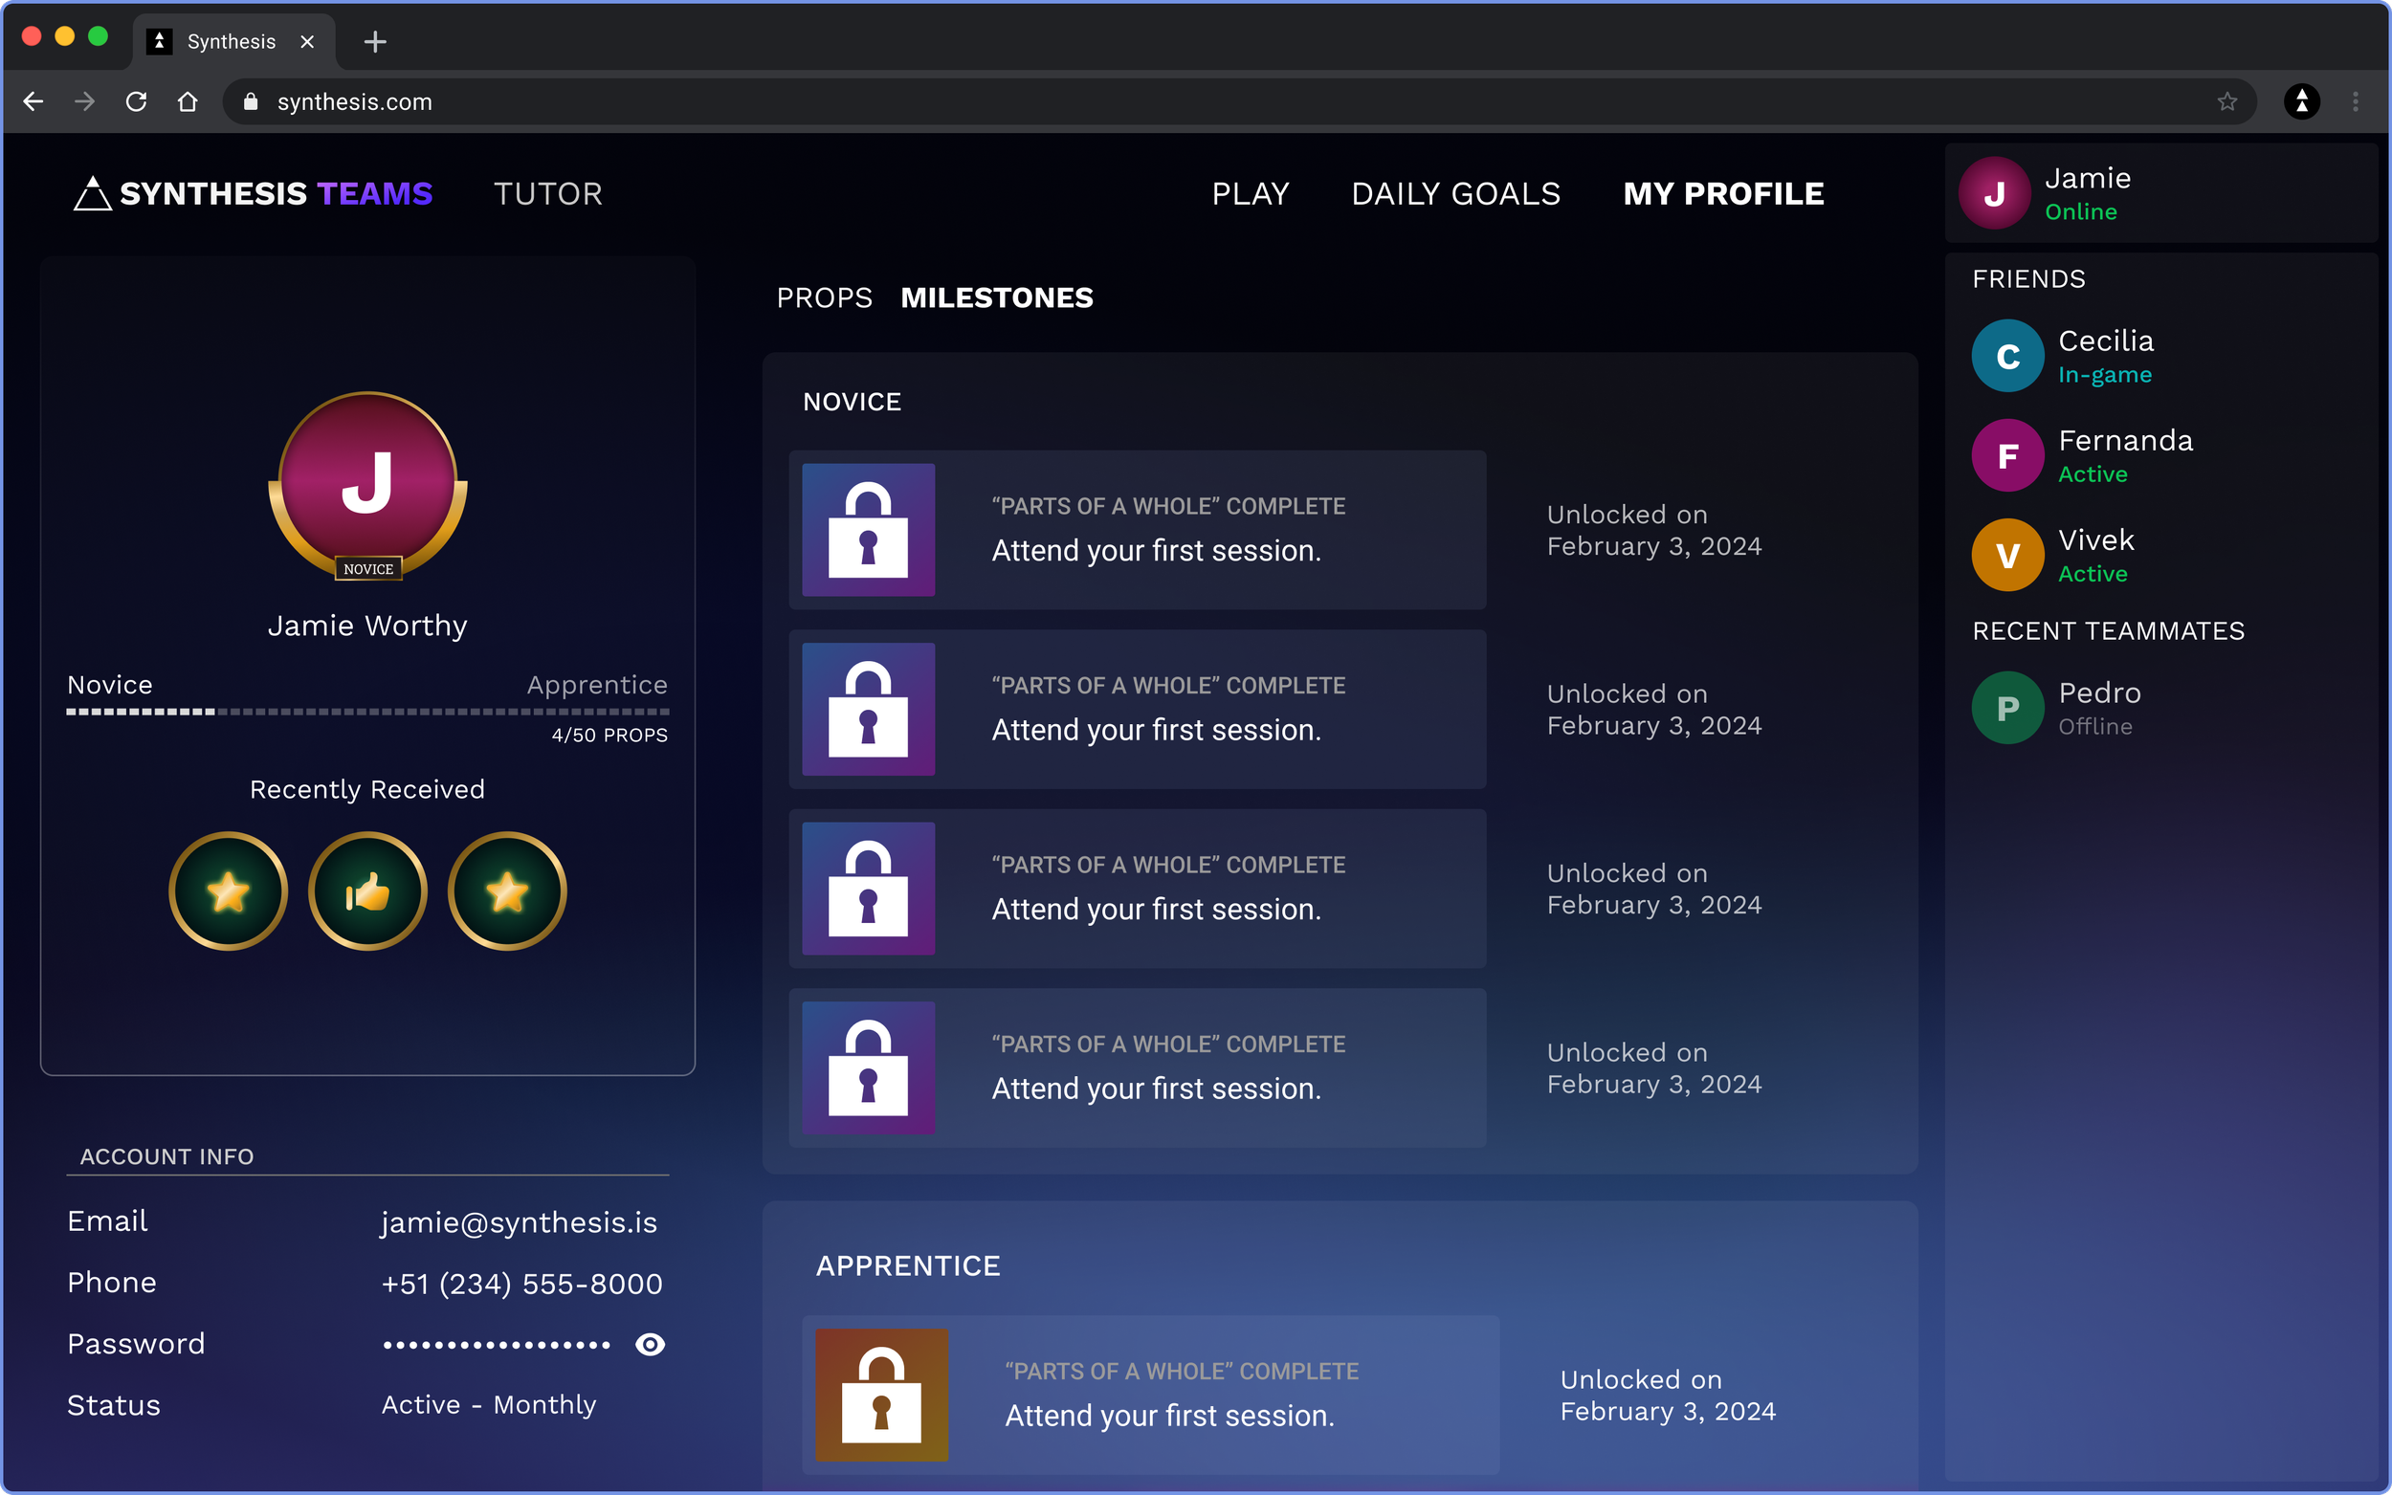
Task: Open Cecilia's friend avatar
Action: [x=2007, y=356]
